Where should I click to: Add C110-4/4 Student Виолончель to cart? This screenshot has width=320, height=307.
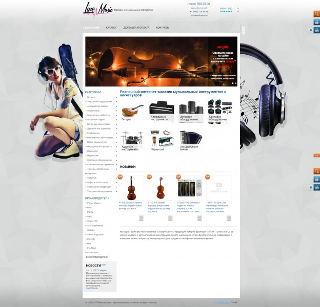[170, 218]
